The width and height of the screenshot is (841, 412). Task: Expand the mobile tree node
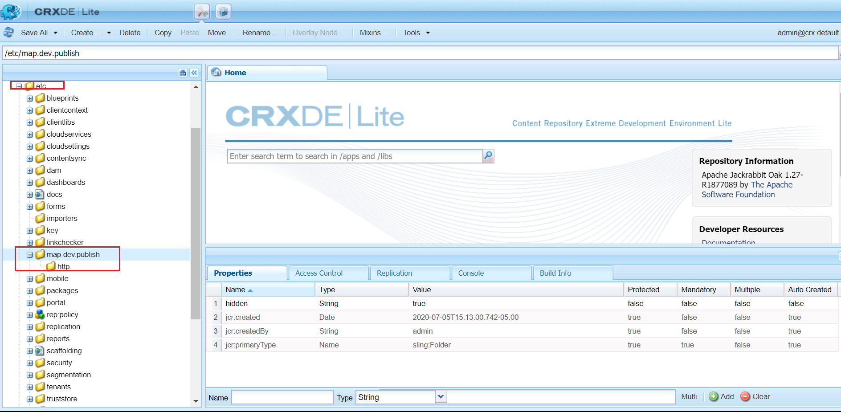tap(30, 279)
